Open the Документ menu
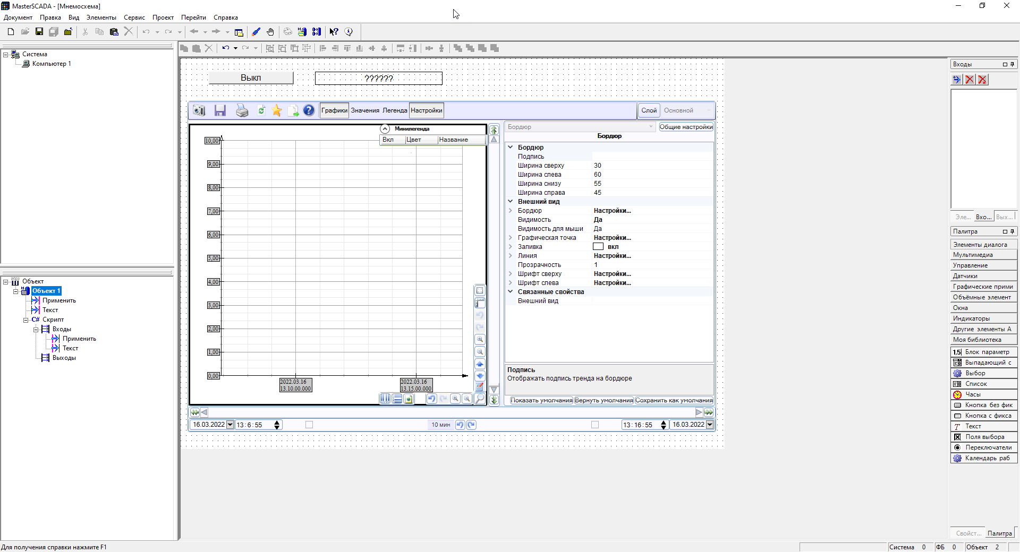Screen dimensions: 1020x552 tap(18, 18)
